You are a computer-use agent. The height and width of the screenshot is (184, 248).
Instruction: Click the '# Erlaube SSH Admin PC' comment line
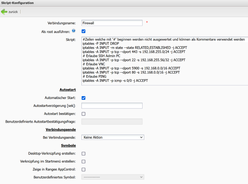click(x=101, y=56)
